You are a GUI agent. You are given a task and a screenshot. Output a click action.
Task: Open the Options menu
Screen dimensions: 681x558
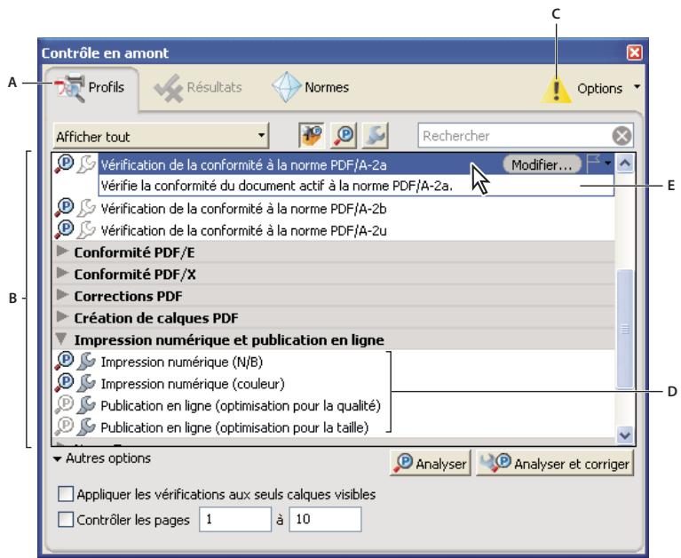608,88
